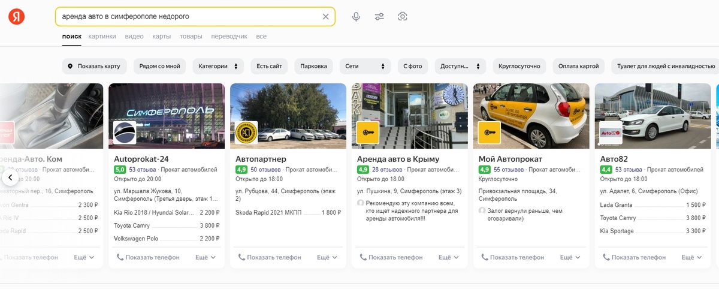719x289 pixels.
Task: Switch to the переводчик tab
Action: [229, 37]
